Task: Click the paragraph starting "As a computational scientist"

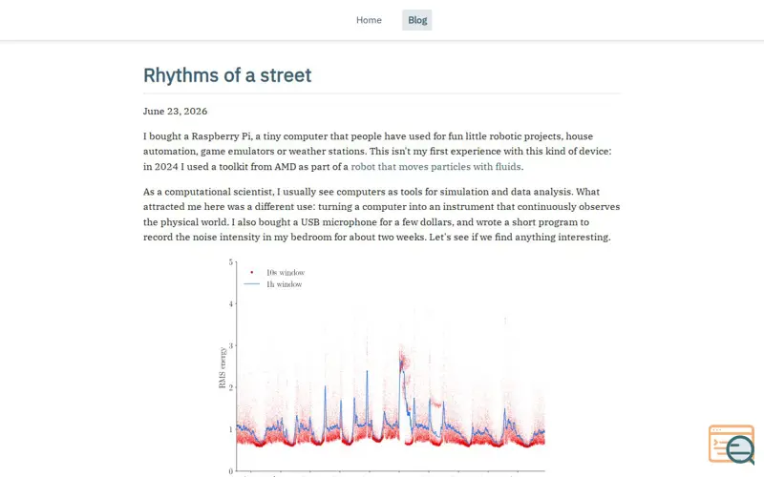Action: (381, 214)
